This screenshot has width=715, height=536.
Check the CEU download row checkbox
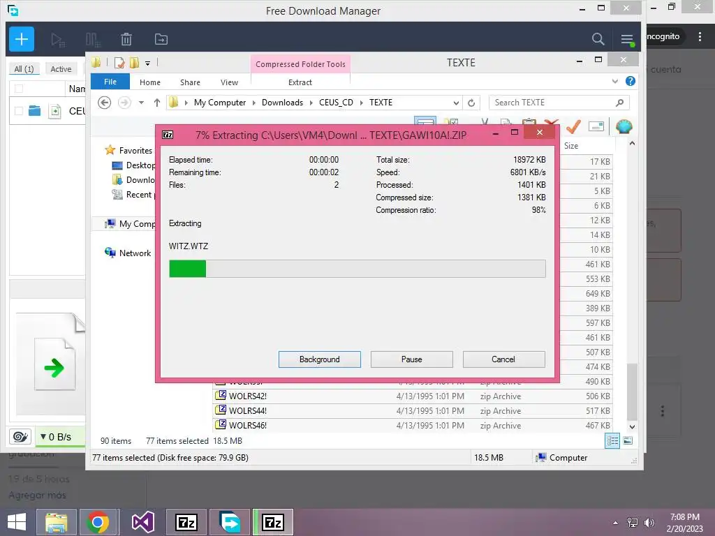(19, 111)
